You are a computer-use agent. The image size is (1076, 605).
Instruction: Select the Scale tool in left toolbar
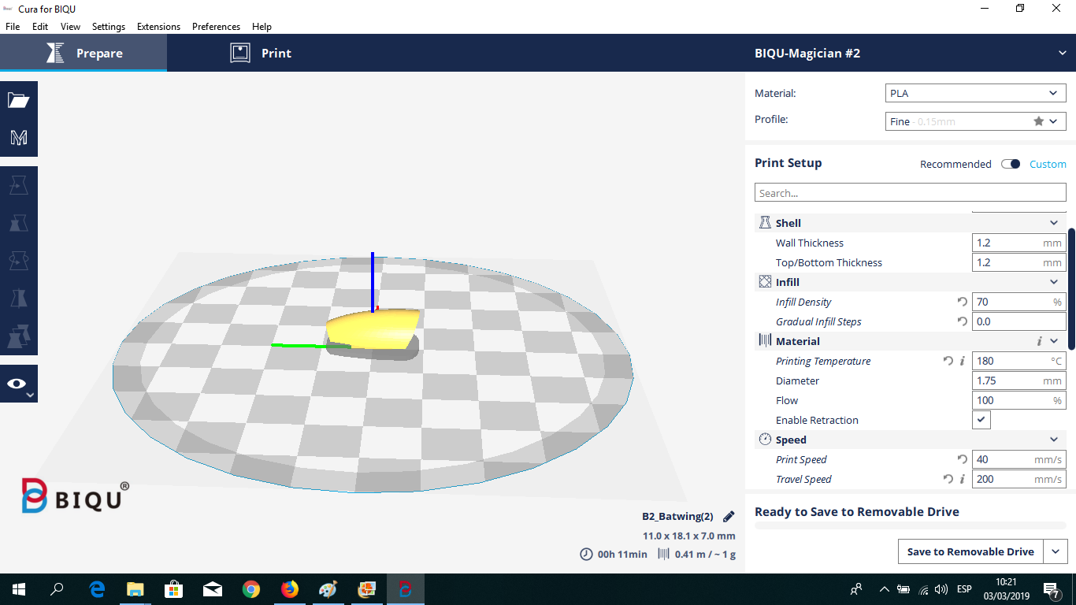click(x=19, y=223)
